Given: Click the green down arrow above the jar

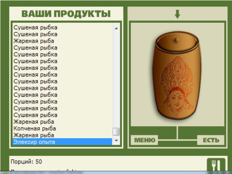Looking at the screenshot, I should [x=177, y=14].
